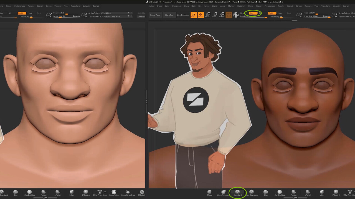Toggle Zsub in left window
Viewport: 355px width, 199px height.
pos(30,13)
